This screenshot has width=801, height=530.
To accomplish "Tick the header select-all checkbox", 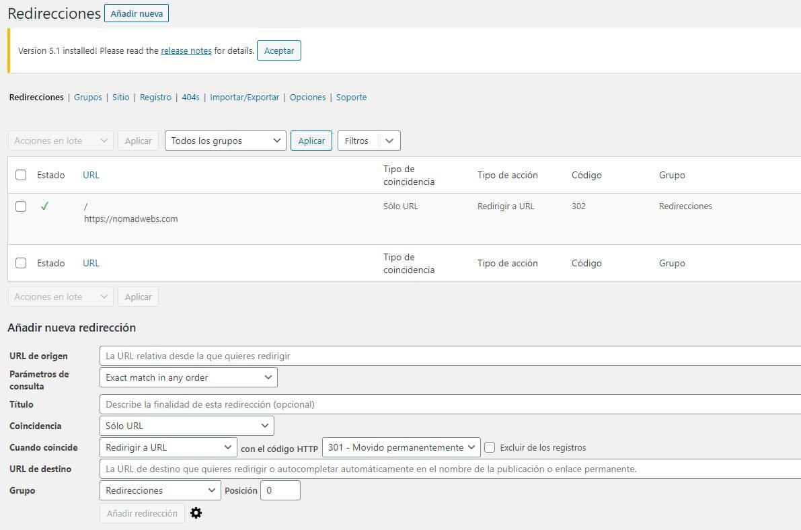I will (21, 175).
